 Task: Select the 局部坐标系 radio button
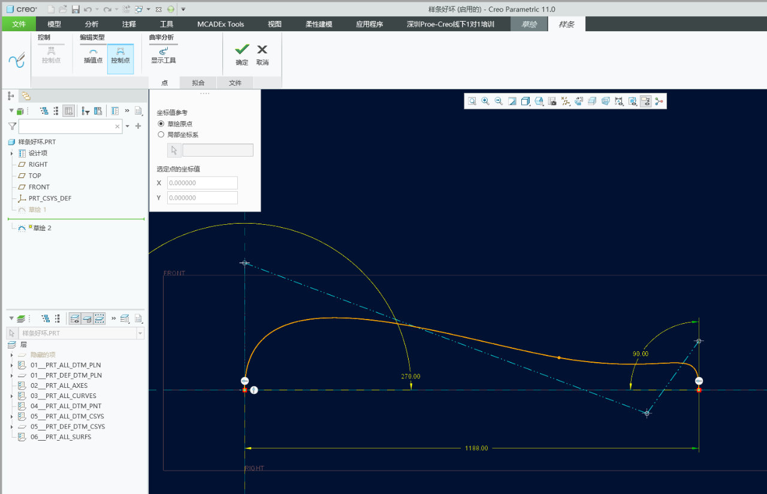point(161,135)
